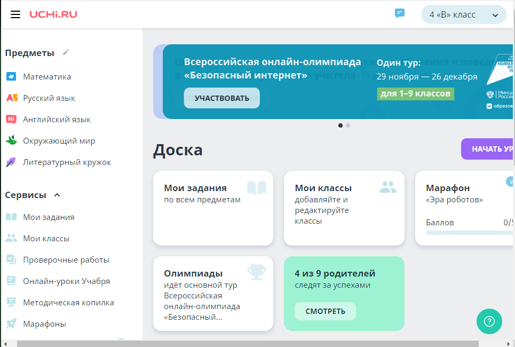Open Марафоны in the services list

(x=44, y=324)
